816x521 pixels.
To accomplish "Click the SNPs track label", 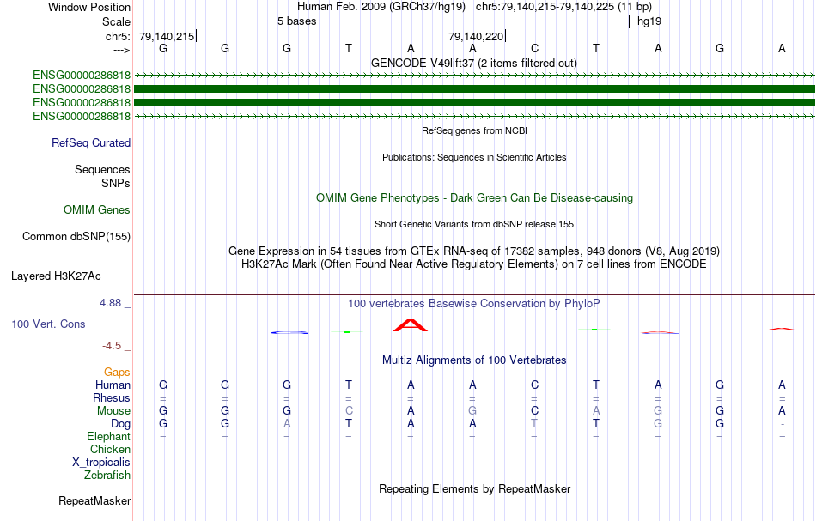I will pyautogui.click(x=116, y=183).
